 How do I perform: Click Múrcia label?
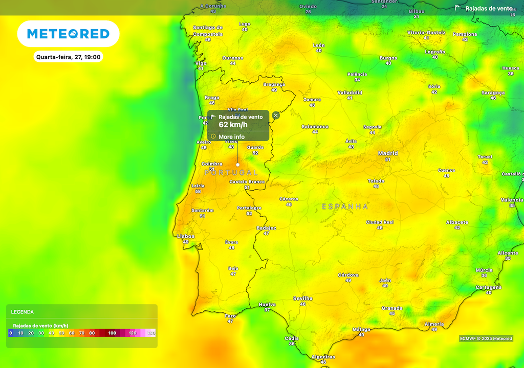click(x=484, y=270)
